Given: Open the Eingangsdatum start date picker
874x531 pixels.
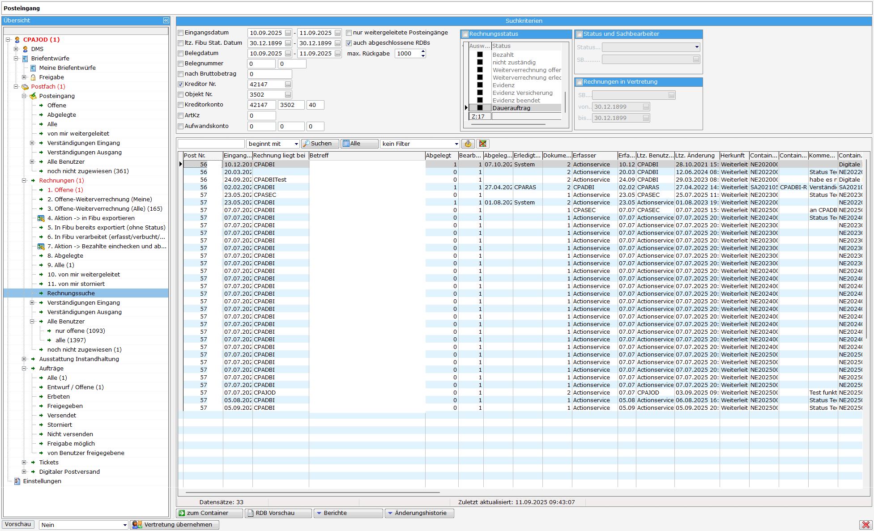Looking at the screenshot, I should click(x=288, y=33).
